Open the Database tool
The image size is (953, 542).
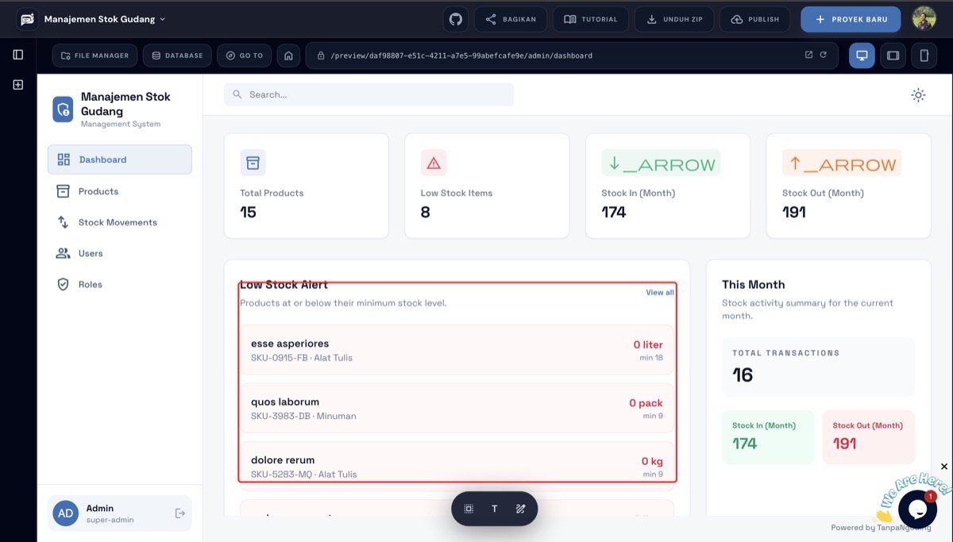click(x=177, y=56)
